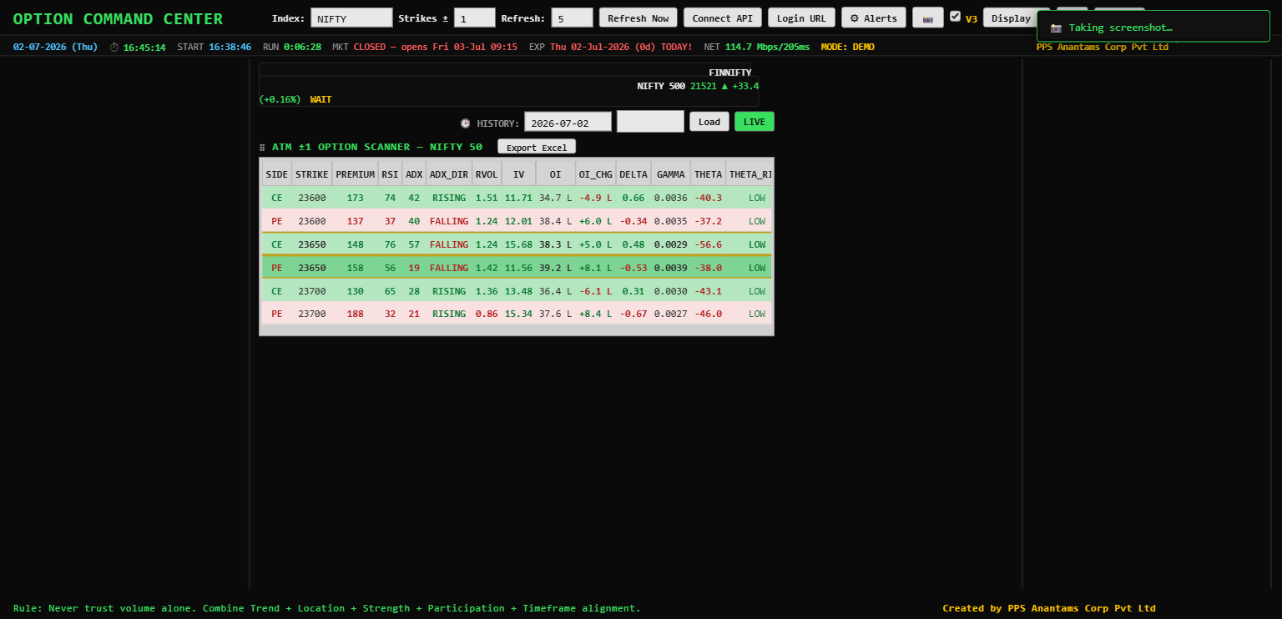The image size is (1282, 619).
Task: Click the Load history button
Action: [x=709, y=122]
